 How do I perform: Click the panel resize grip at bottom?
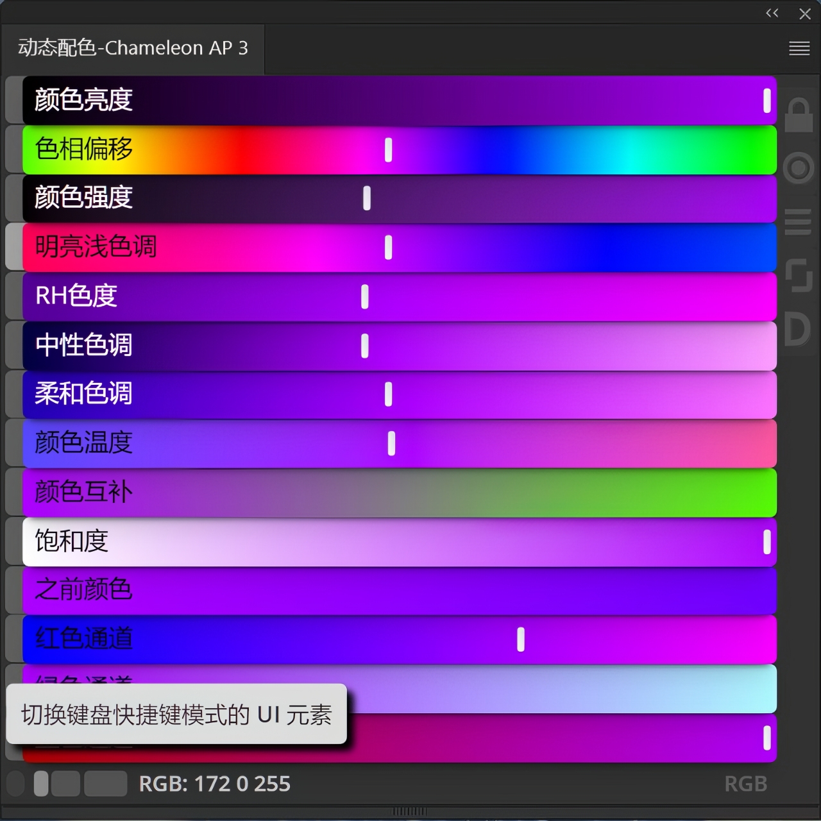pos(409,811)
